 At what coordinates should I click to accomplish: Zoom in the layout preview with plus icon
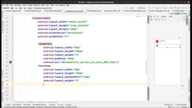point(182,89)
